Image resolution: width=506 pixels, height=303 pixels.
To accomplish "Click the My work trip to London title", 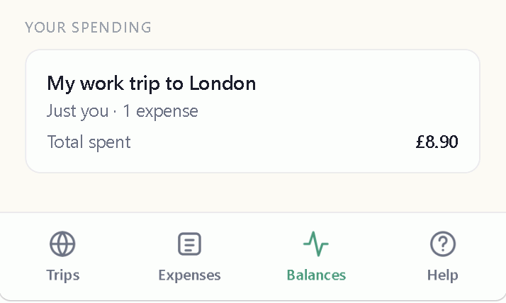I will (152, 84).
